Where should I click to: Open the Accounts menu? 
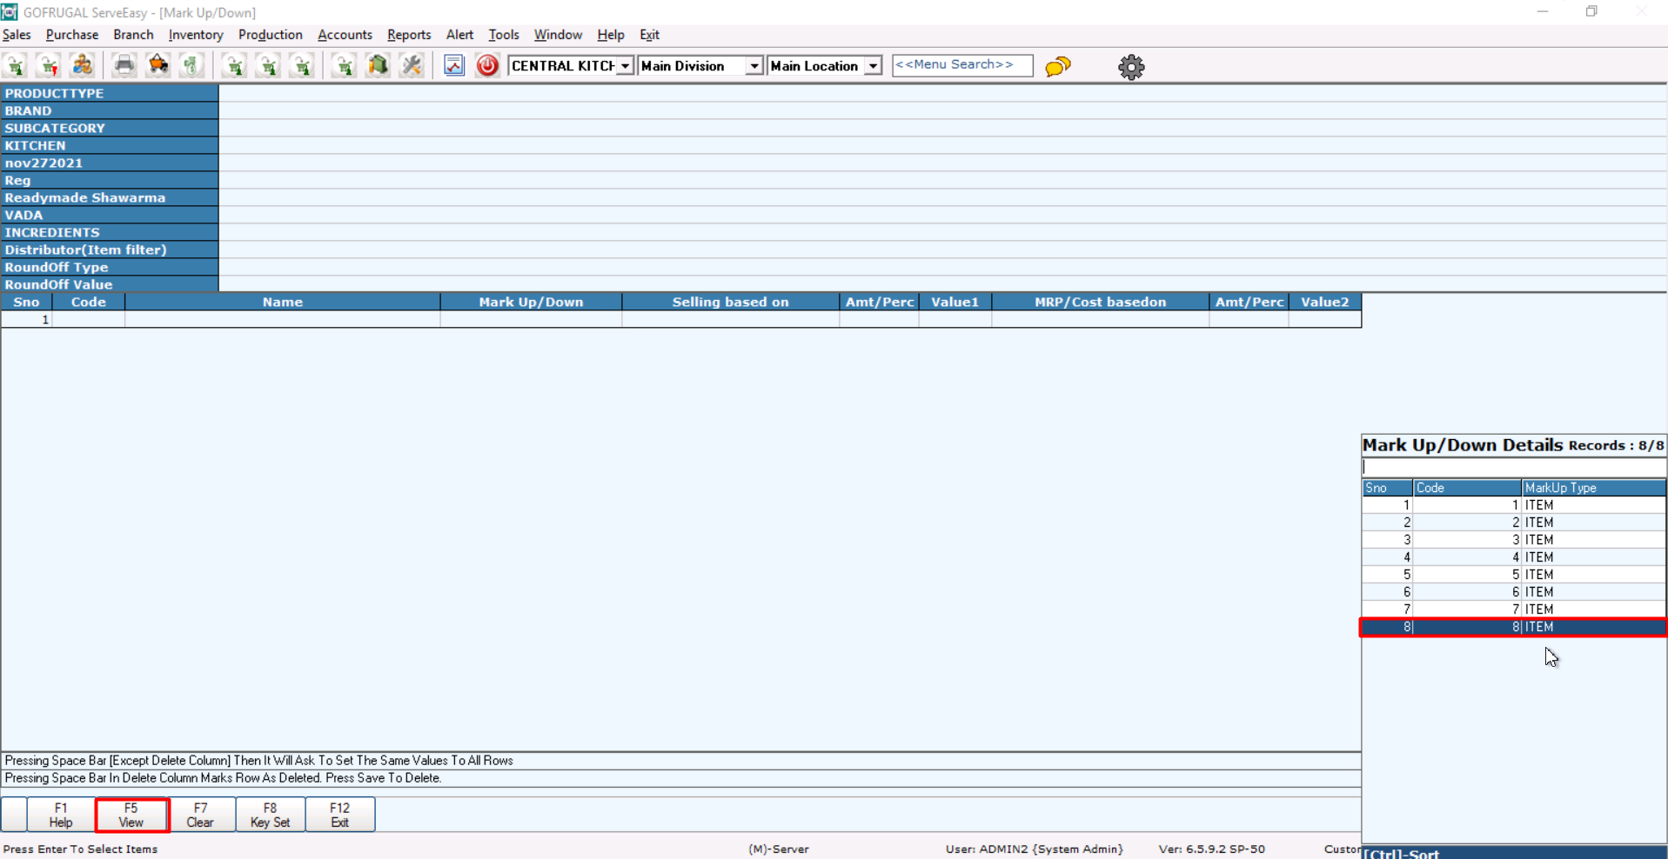click(345, 35)
